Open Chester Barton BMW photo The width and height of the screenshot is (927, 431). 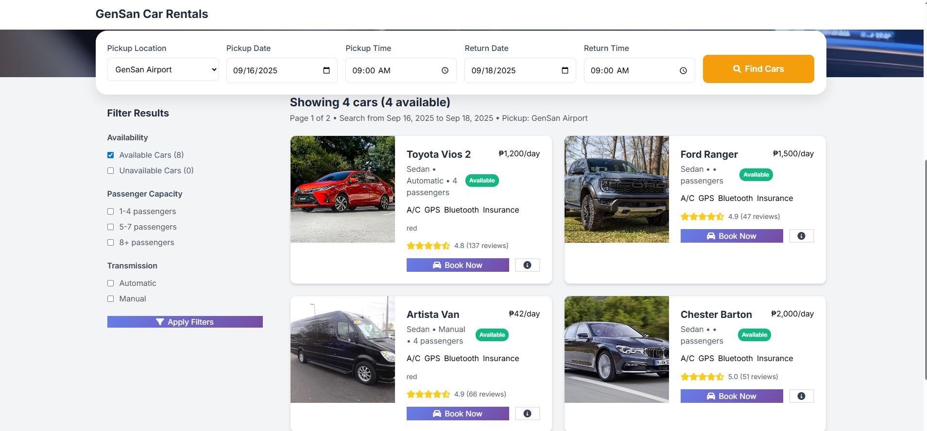pos(617,349)
